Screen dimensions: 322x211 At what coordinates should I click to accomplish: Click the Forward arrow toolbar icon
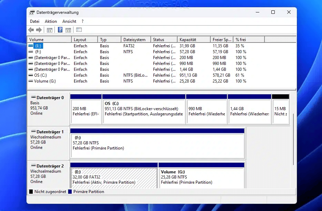tap(39, 30)
